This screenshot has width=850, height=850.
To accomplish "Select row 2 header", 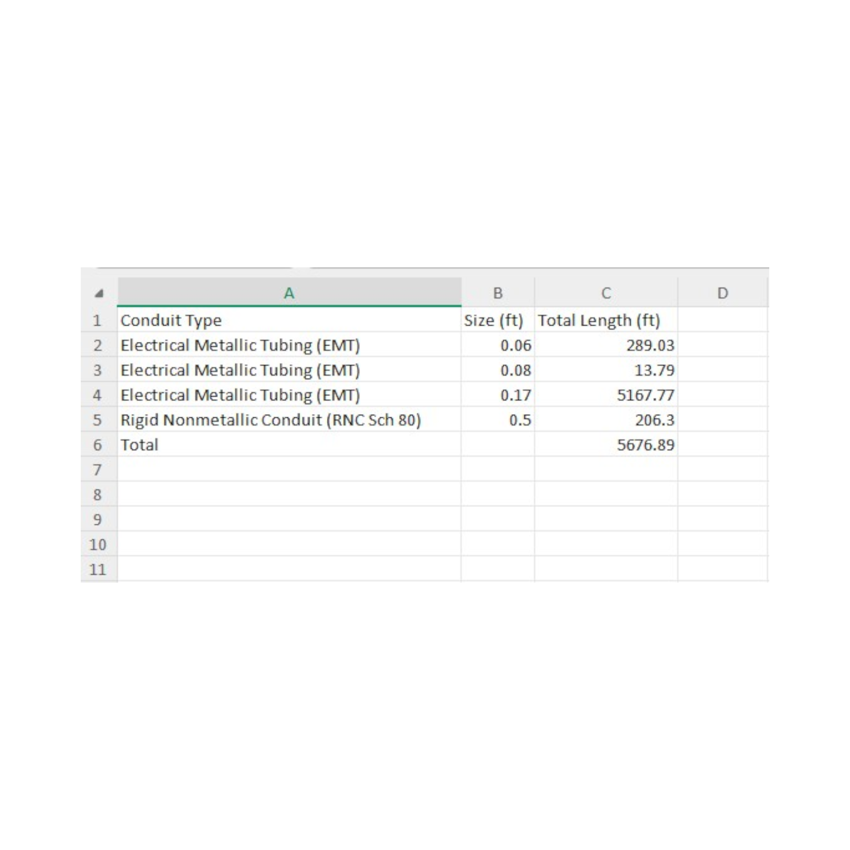I will (99, 345).
